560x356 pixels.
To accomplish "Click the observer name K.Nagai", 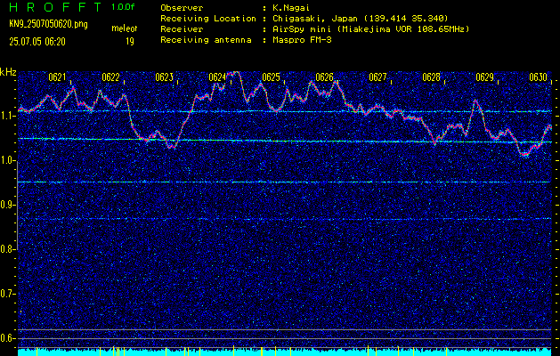I will pyautogui.click(x=291, y=7).
